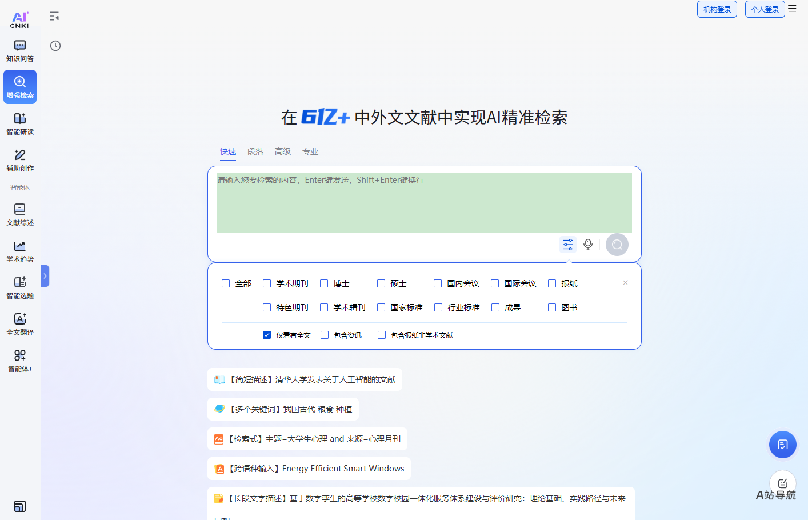Choose example 我国古代 粮食 种植
This screenshot has height=520, width=808.
tap(283, 409)
